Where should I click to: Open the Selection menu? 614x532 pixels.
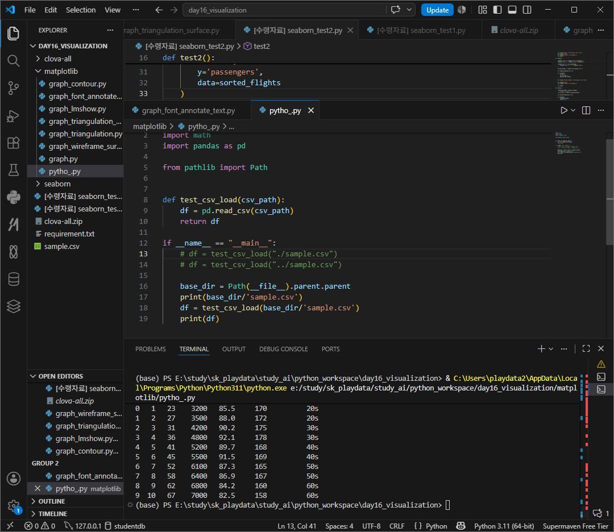point(80,10)
